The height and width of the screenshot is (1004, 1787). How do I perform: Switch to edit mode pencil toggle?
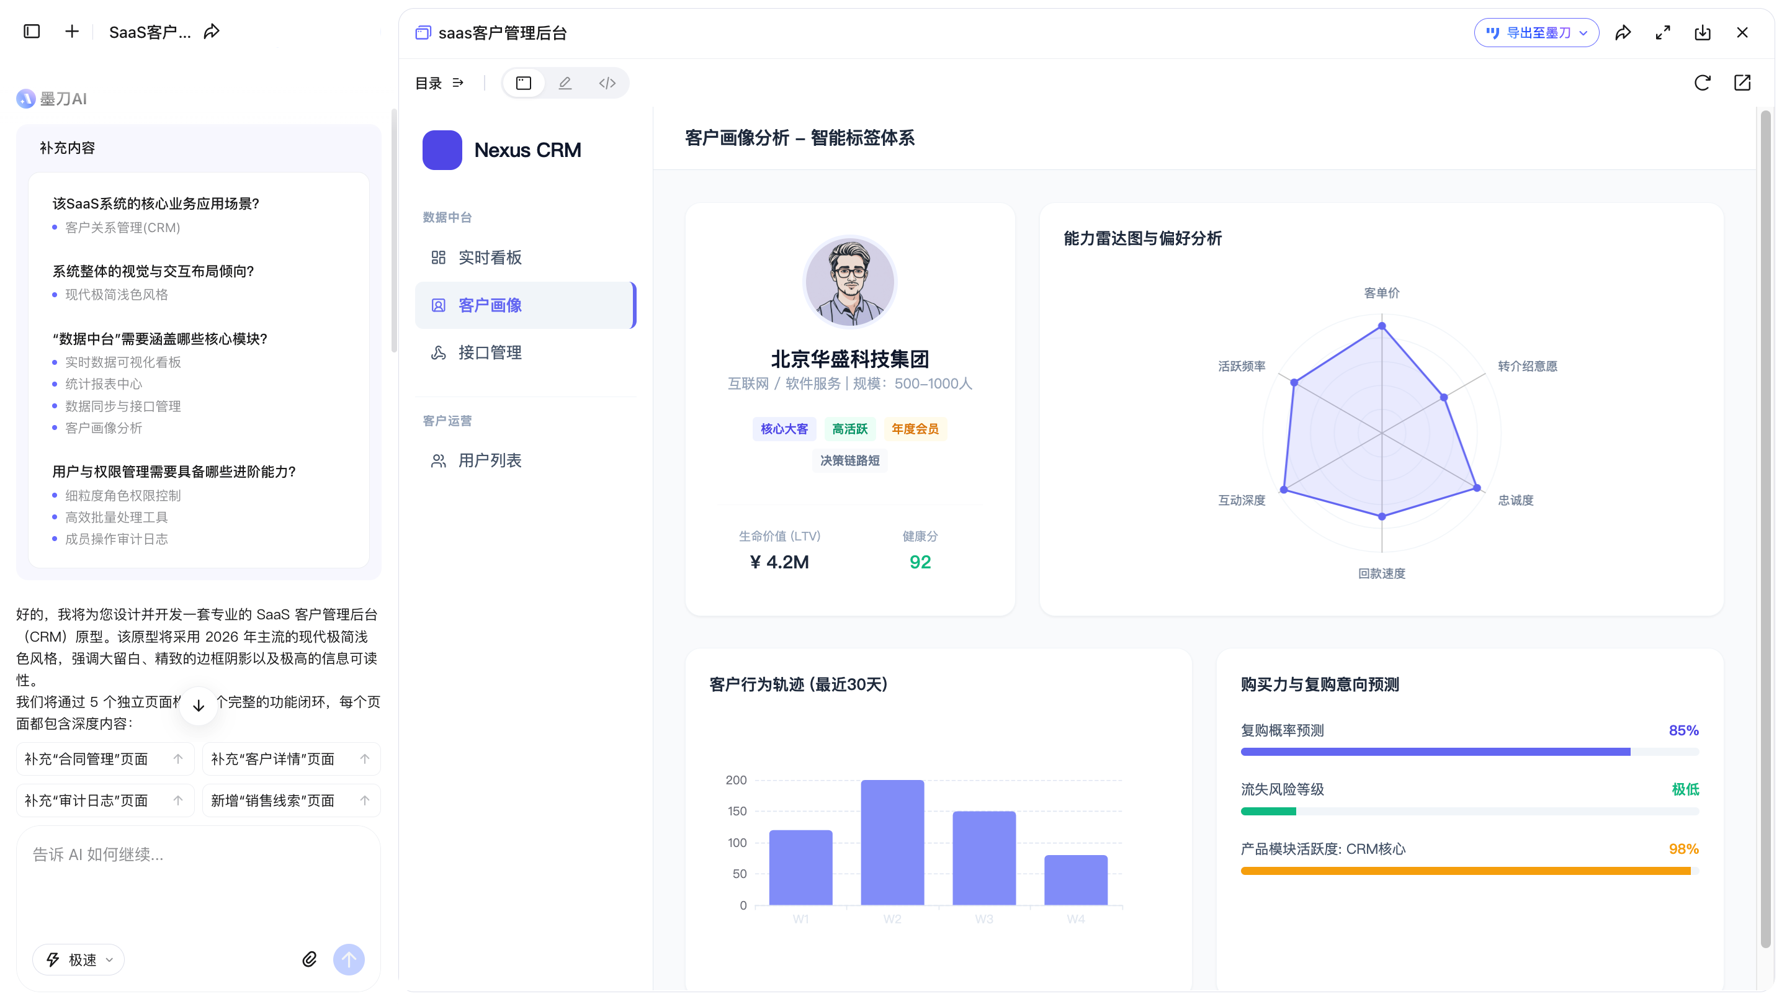(565, 83)
